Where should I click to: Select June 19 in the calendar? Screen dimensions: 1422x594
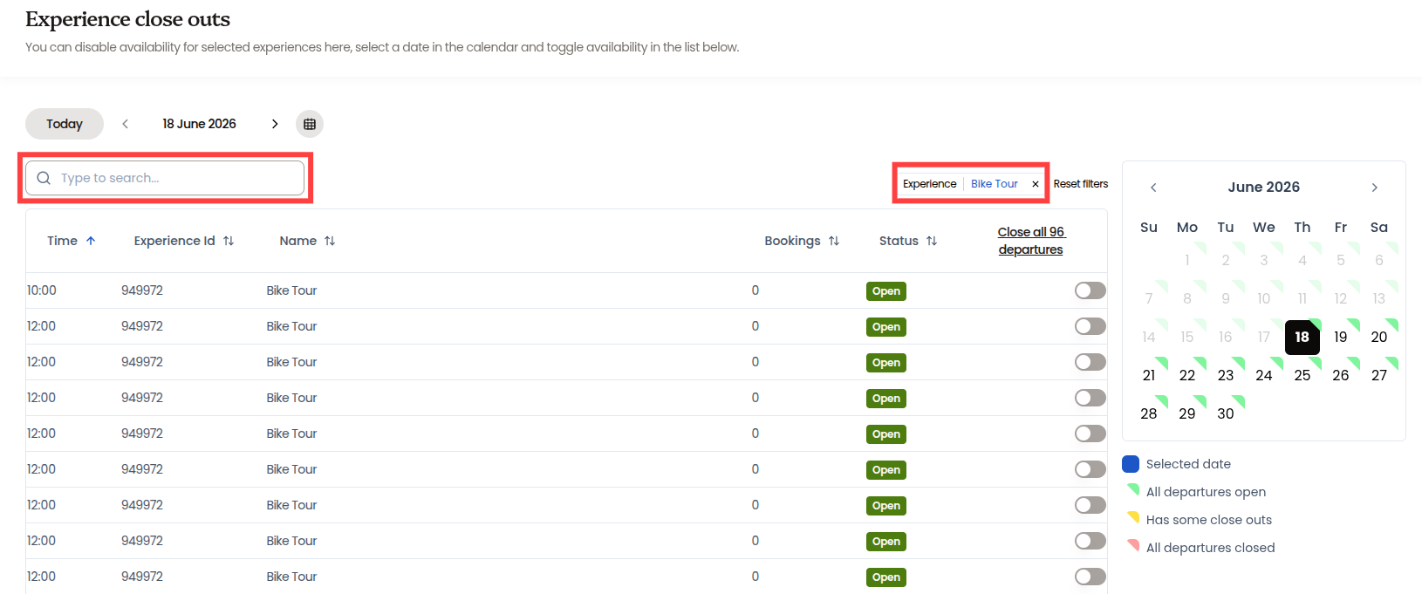point(1341,337)
